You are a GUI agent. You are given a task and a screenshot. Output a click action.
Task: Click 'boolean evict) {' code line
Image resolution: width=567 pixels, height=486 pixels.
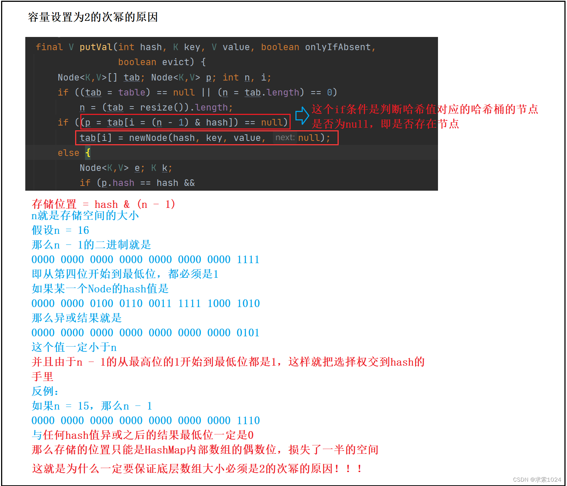tap(162, 62)
